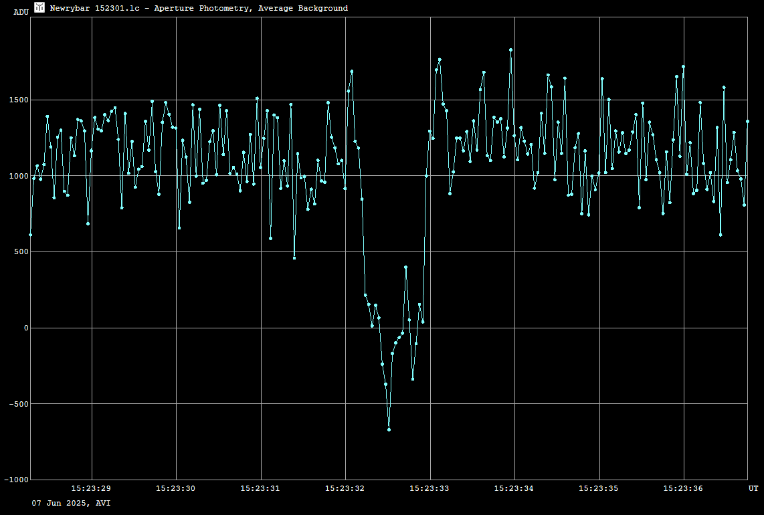Click the 500 value on the ADU axis
Screen dimensions: 764x515
20,252
